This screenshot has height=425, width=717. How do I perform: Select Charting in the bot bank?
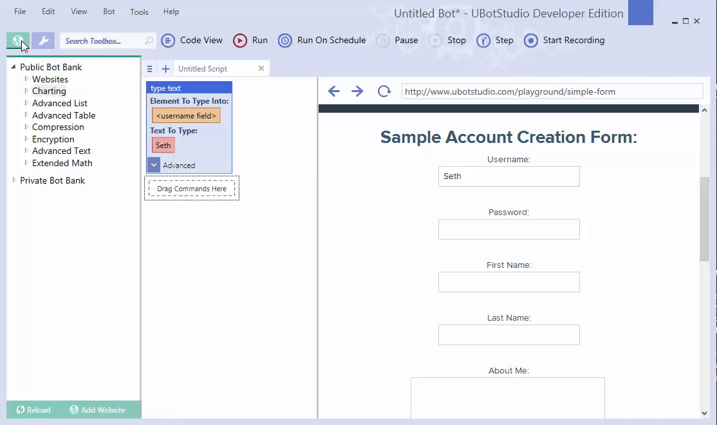pos(49,91)
